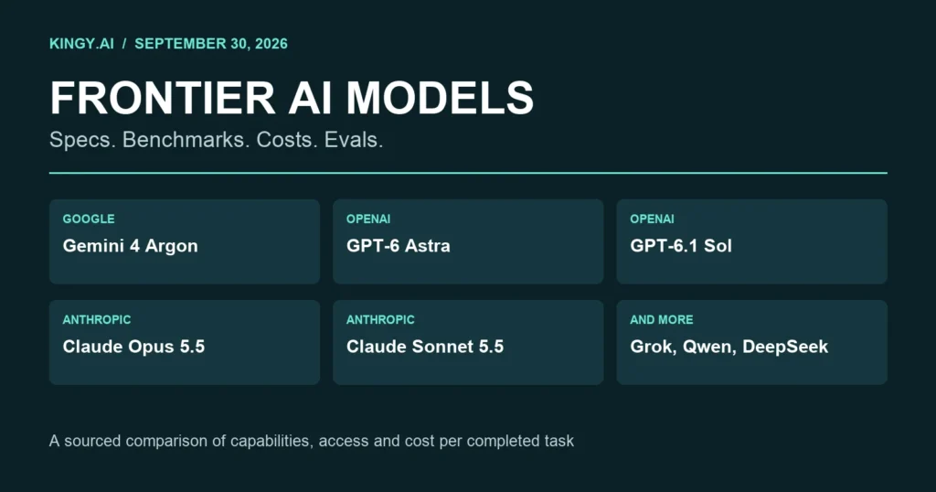Viewport: 936px width, 492px height.
Task: Select the September 30, 2026 date text
Action: tap(211, 44)
